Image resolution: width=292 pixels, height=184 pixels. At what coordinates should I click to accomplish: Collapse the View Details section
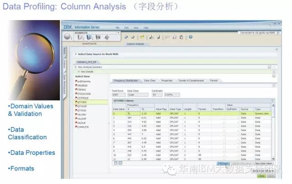click(78, 72)
